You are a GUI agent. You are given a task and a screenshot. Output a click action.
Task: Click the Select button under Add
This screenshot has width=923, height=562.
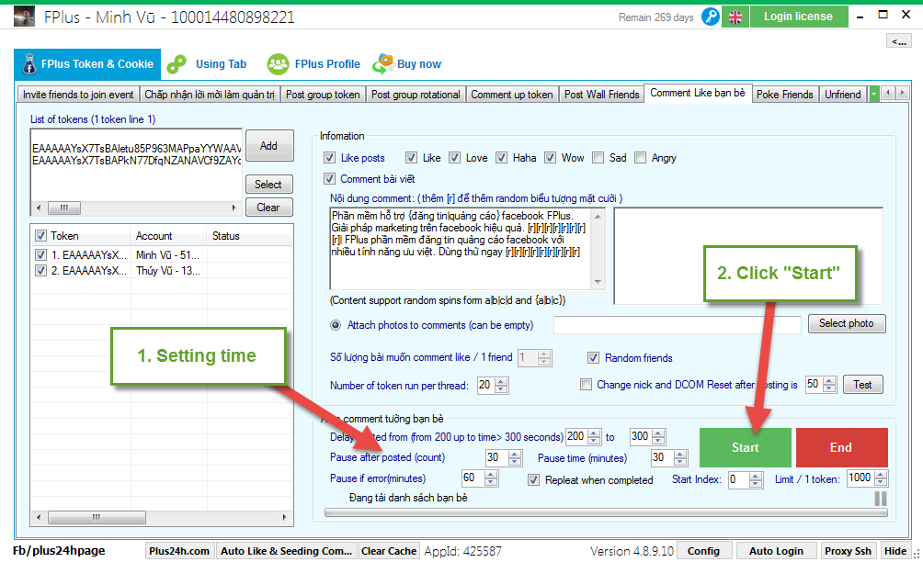click(268, 184)
